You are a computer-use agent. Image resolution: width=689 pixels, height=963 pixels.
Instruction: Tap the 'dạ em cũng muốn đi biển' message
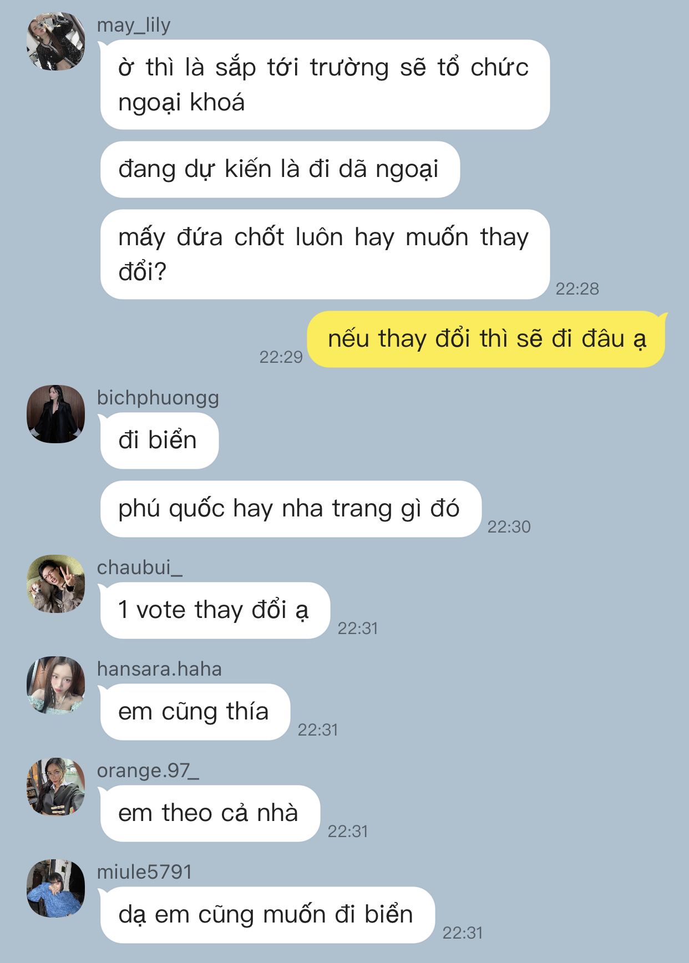click(x=267, y=915)
